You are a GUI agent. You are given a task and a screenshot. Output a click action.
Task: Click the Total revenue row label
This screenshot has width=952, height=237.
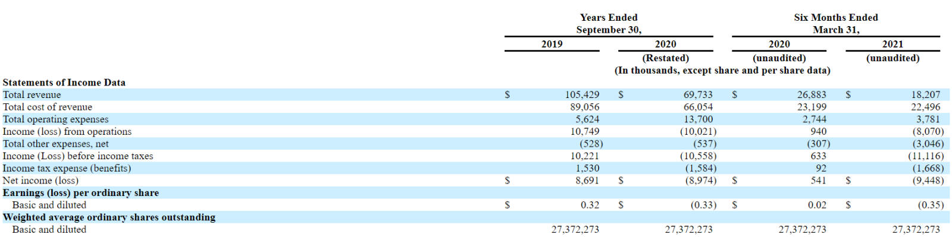tap(32, 95)
